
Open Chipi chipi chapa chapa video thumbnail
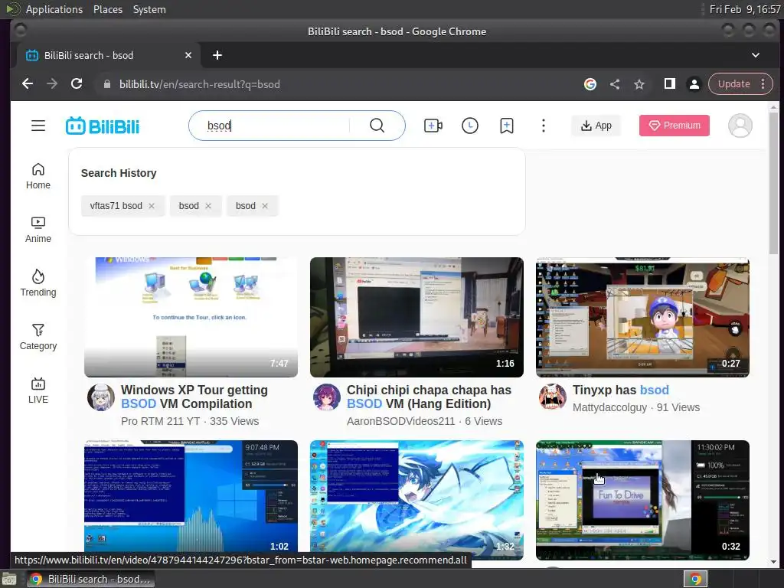[416, 317]
